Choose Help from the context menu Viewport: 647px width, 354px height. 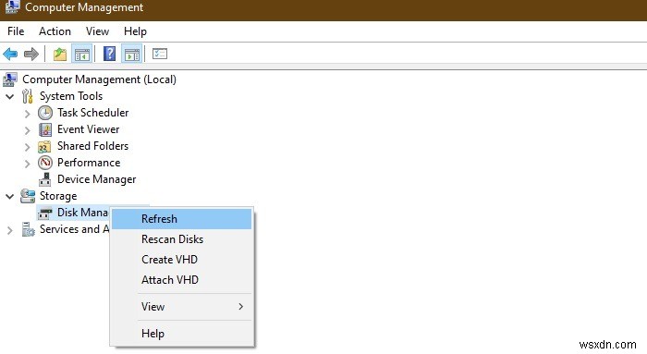click(181, 334)
